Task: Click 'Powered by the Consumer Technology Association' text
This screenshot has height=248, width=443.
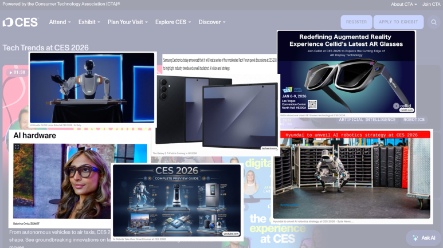Action: pos(61,4)
